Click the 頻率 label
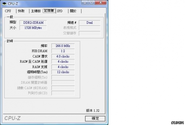The image size is (185, 125). (44, 46)
